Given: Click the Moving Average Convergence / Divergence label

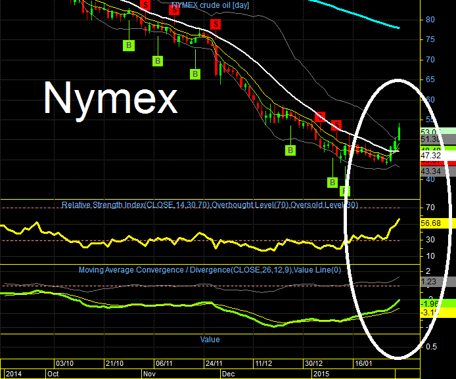Looking at the screenshot, I should [210, 270].
